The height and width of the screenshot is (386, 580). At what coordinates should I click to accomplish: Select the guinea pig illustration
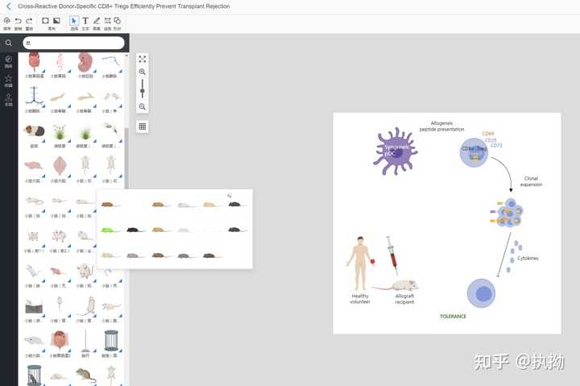[x=34, y=131]
